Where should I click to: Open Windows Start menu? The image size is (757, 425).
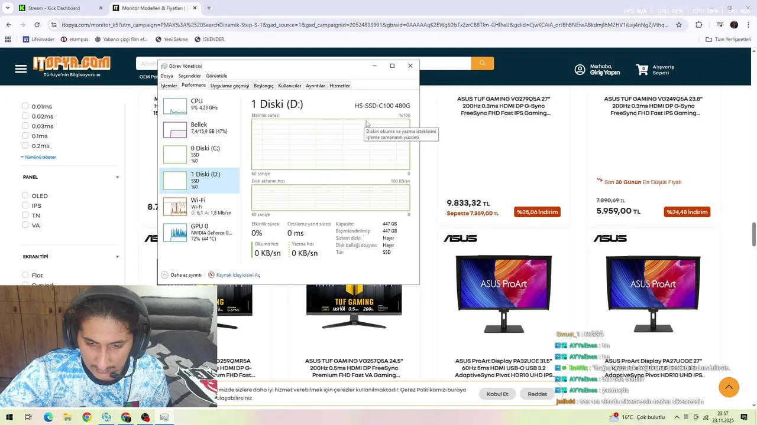(9, 417)
